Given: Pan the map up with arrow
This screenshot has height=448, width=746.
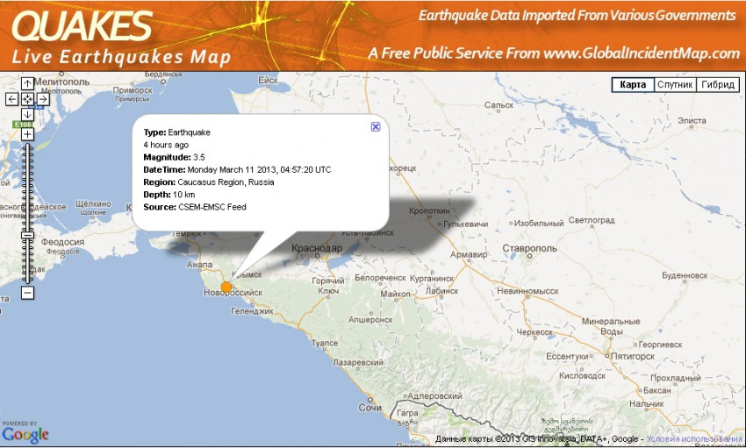Looking at the screenshot, I should click(x=27, y=84).
